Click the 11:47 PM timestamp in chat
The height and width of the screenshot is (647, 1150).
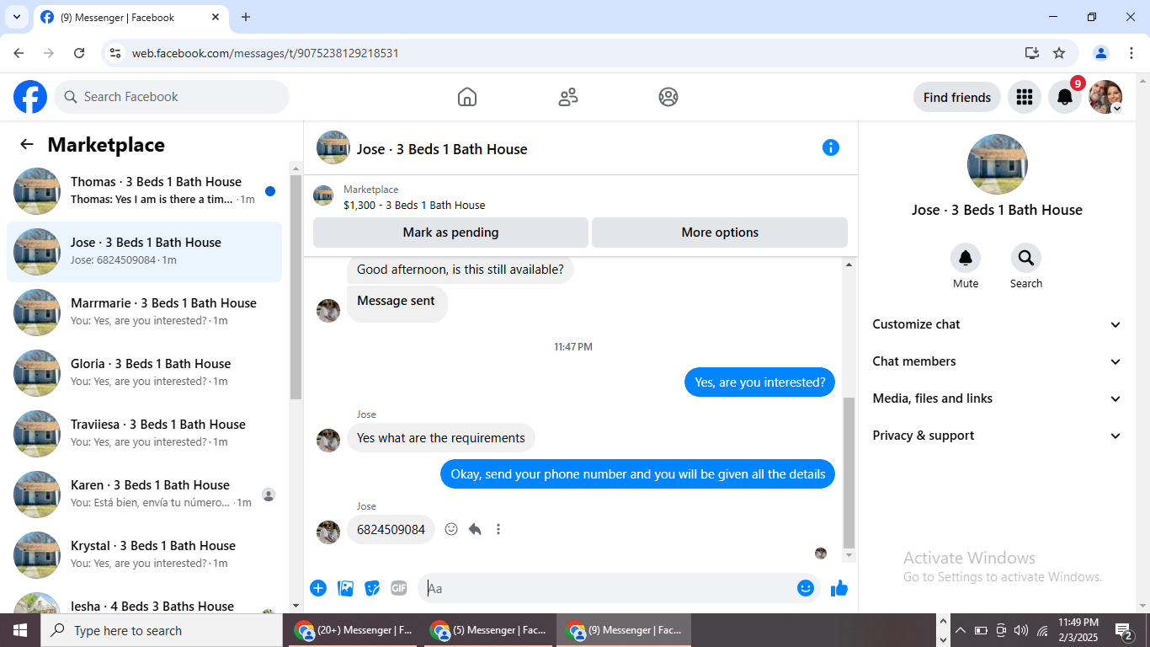coord(573,347)
